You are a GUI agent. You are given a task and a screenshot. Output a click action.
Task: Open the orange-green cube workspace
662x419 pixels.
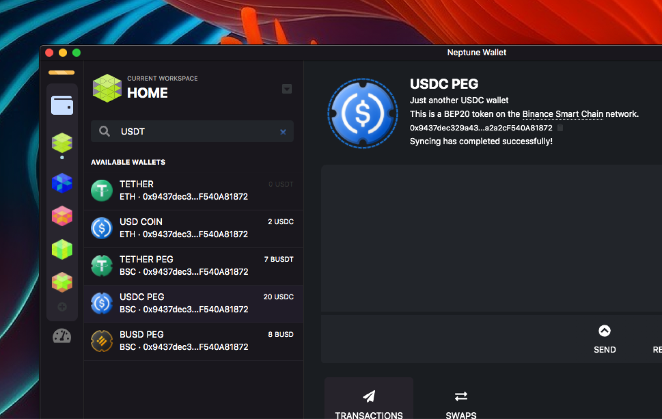point(62,282)
